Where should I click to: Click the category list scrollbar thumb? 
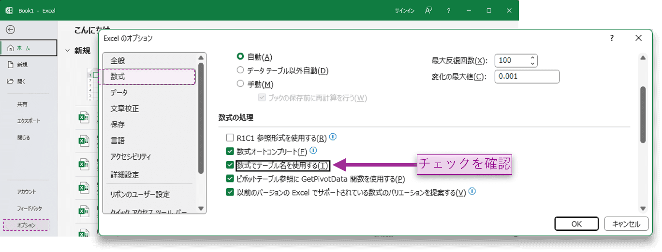[x=201, y=118]
